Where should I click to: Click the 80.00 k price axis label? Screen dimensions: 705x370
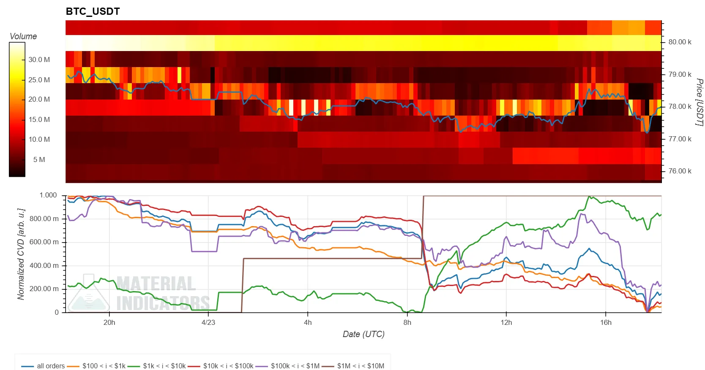click(x=680, y=42)
